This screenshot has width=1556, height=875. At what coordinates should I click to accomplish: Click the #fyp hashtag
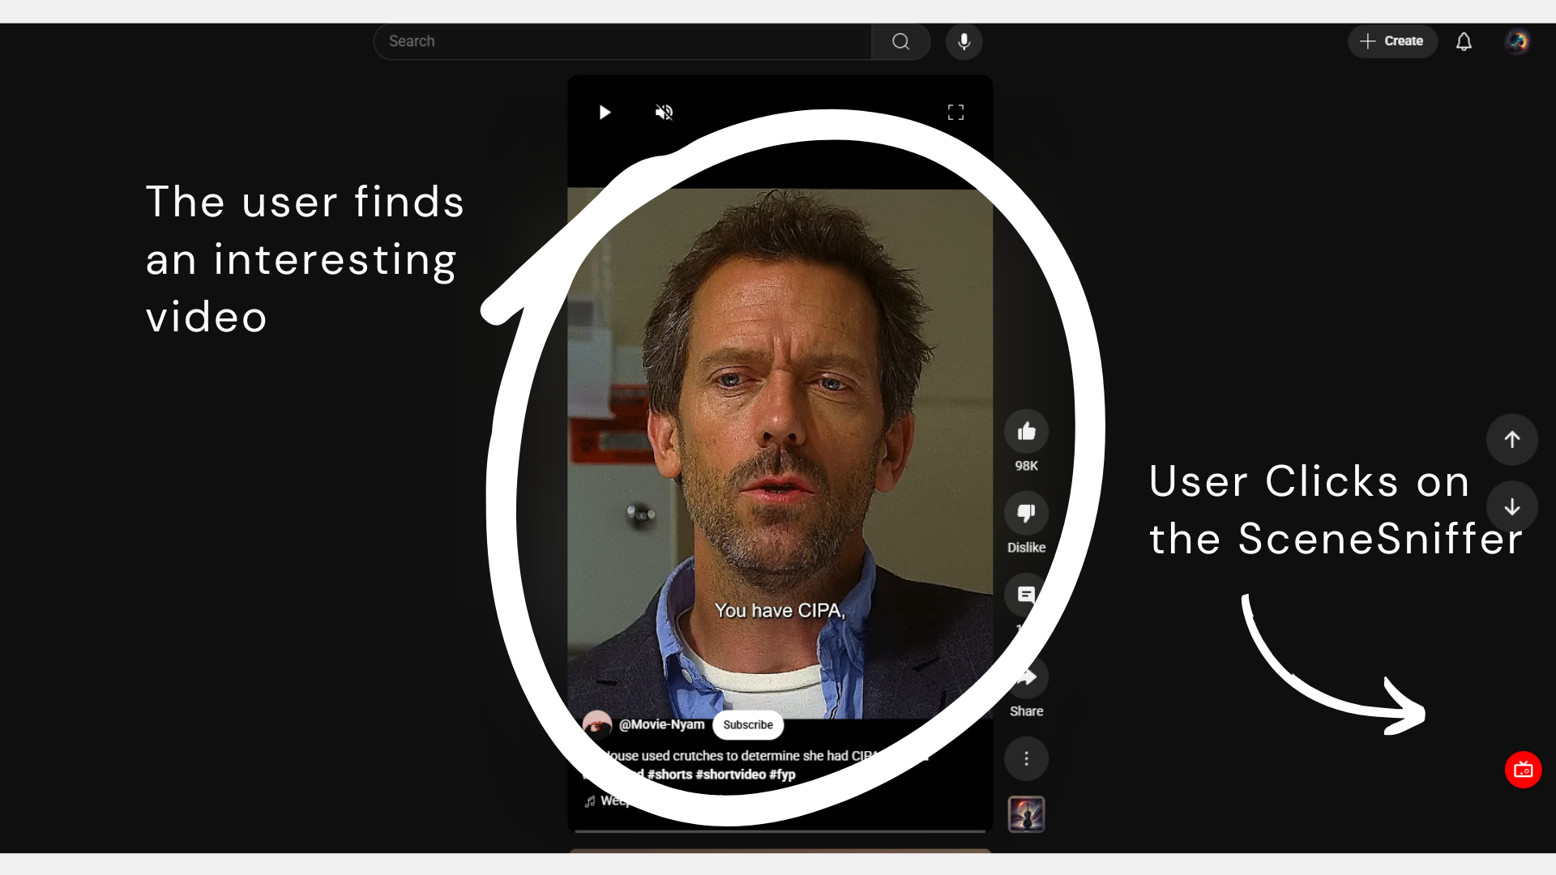pos(782,775)
